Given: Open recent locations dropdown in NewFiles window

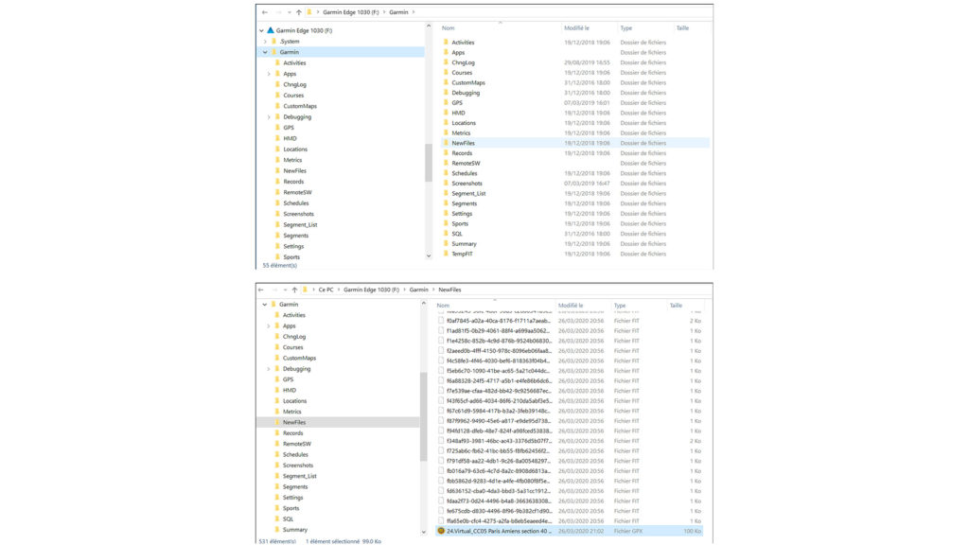Looking at the screenshot, I should 285,290.
